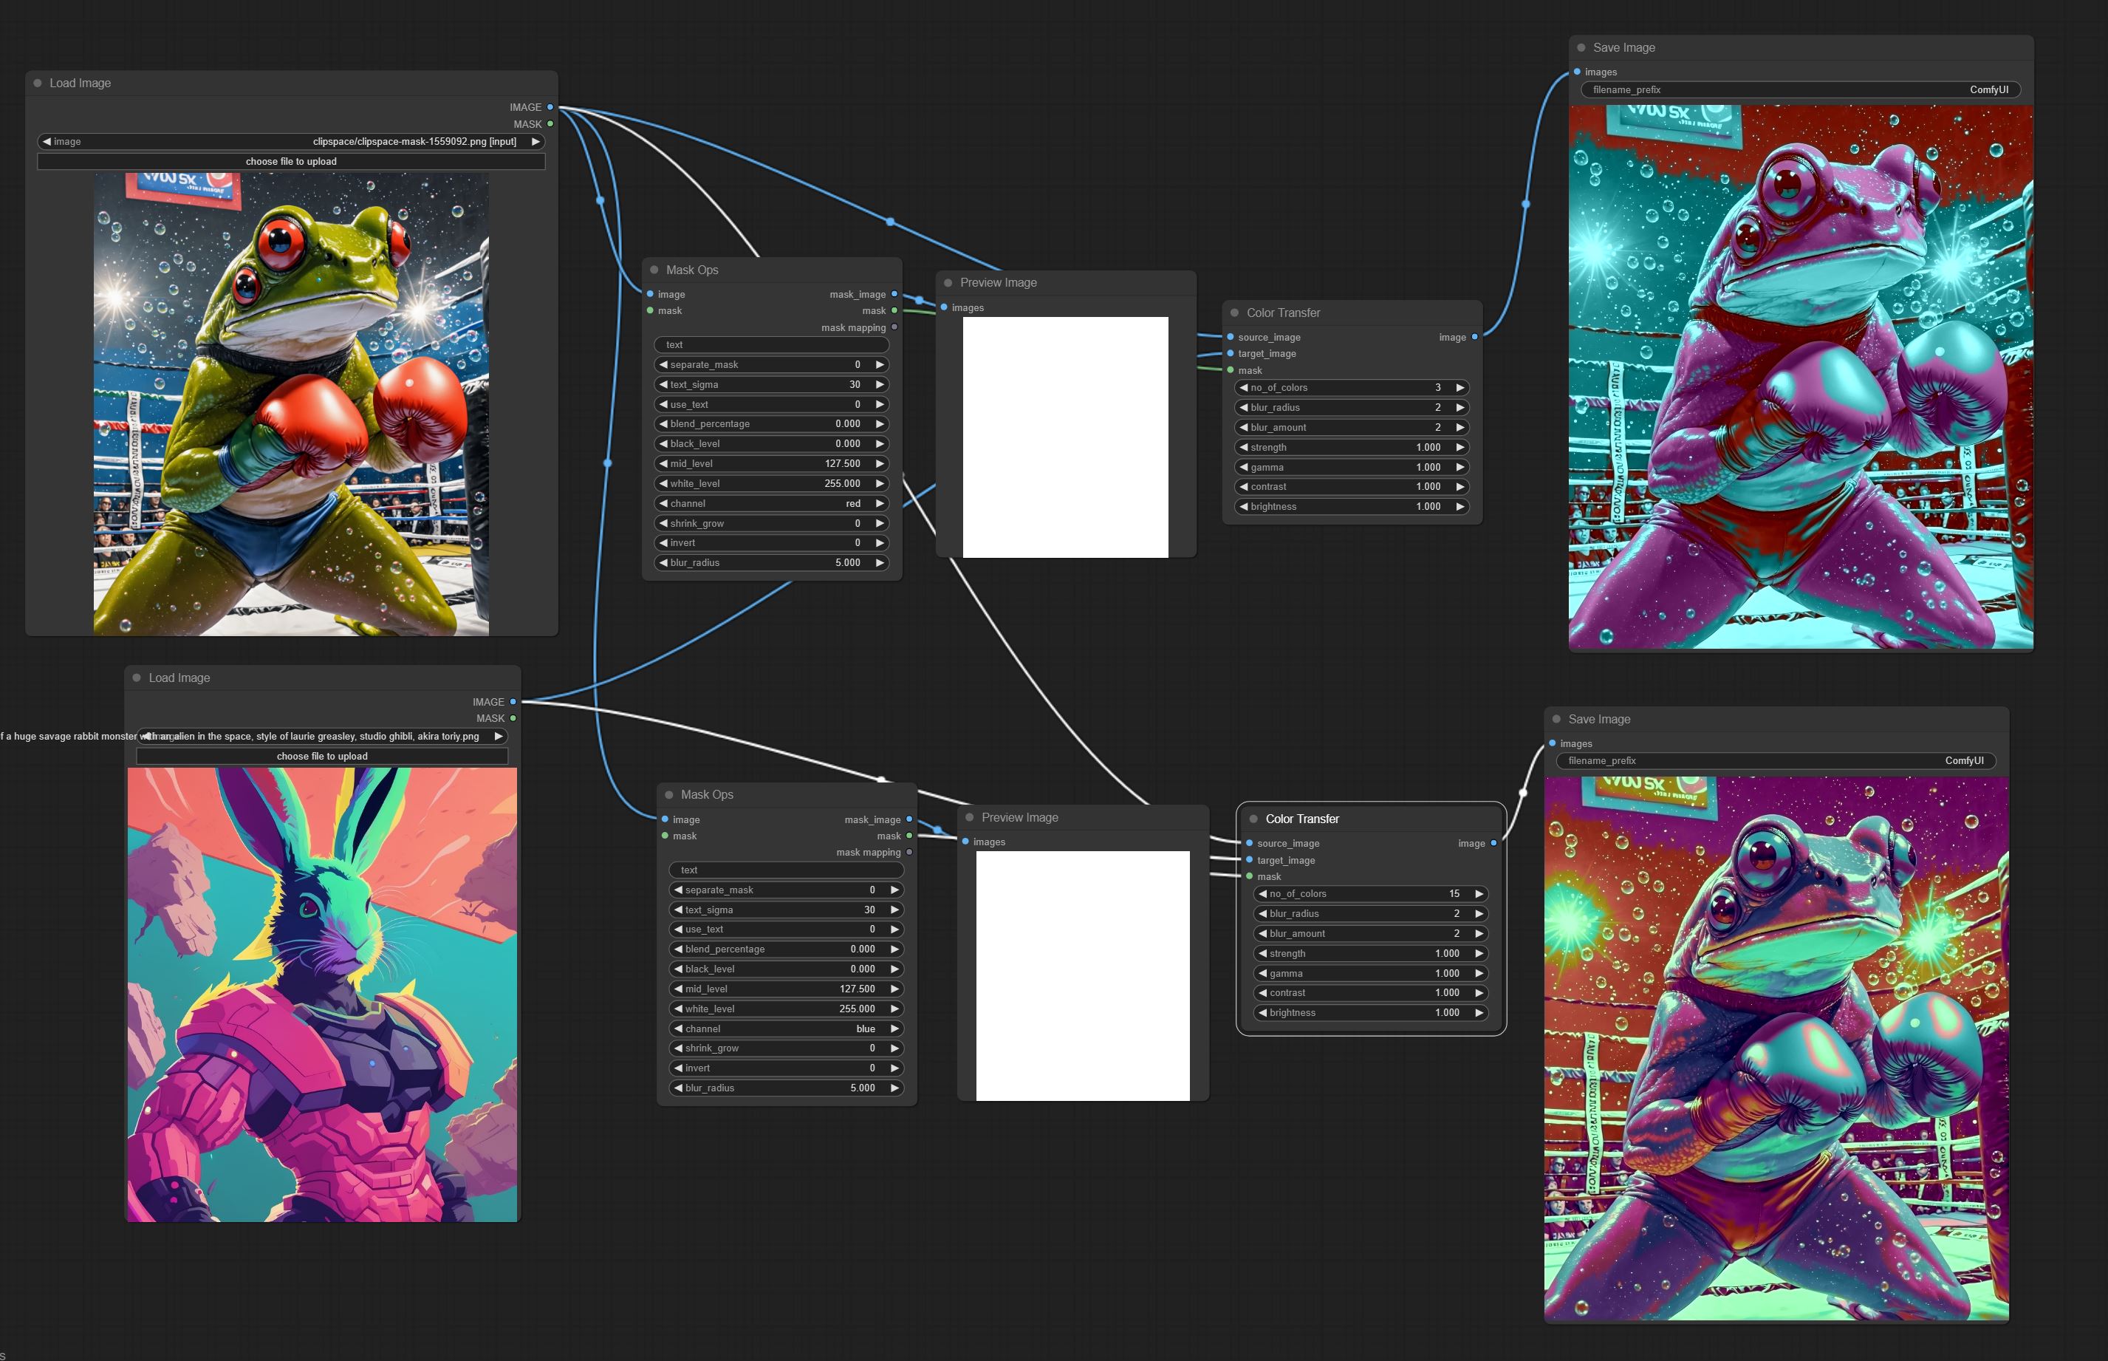2108x1361 pixels.
Task: Click title dot of blue-channel Mask Ops node
Action: tap(670, 794)
